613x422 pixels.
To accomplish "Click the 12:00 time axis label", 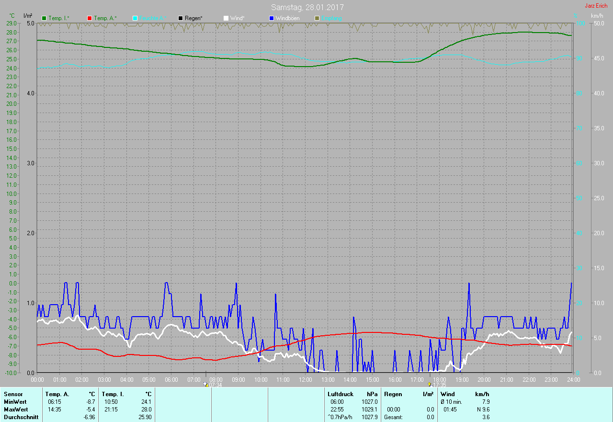I will 305,379.
